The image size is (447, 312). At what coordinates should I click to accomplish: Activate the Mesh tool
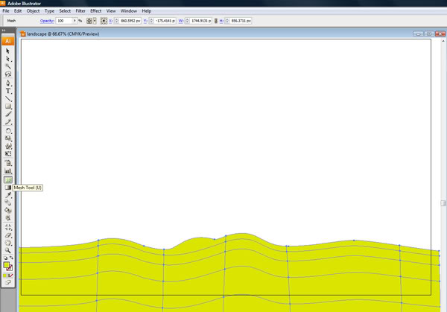pyautogui.click(x=8, y=179)
